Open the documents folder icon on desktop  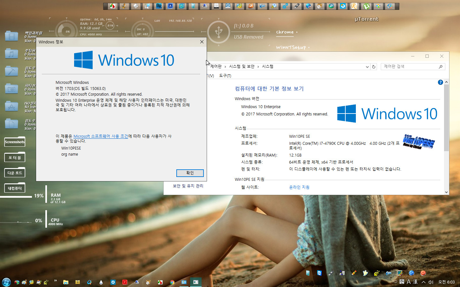(x=11, y=124)
